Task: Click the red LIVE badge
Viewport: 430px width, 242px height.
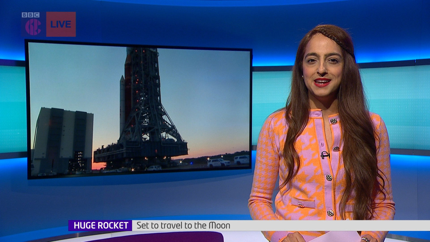Action: 61,24
